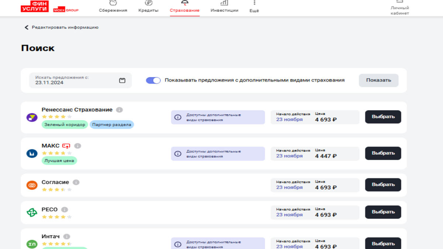The height and width of the screenshot is (249, 443).
Task: Click the Согласие company logo
Action: click(32, 185)
